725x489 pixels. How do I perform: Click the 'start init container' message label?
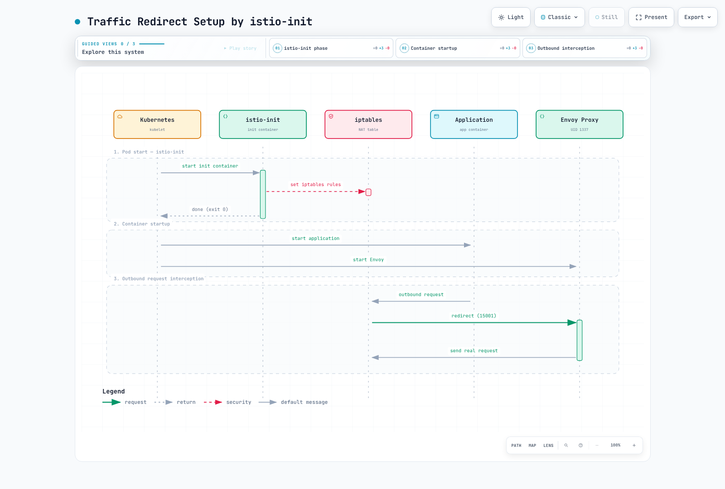210,166
